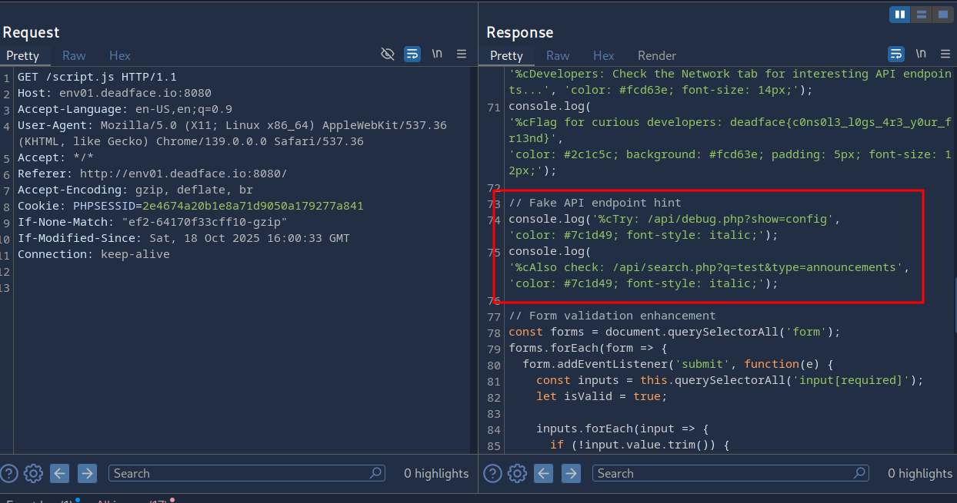Go to previous match in Request search

coord(60,473)
